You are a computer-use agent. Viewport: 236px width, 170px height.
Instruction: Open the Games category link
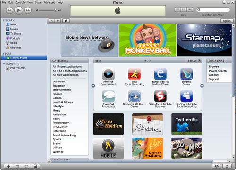click(57, 98)
